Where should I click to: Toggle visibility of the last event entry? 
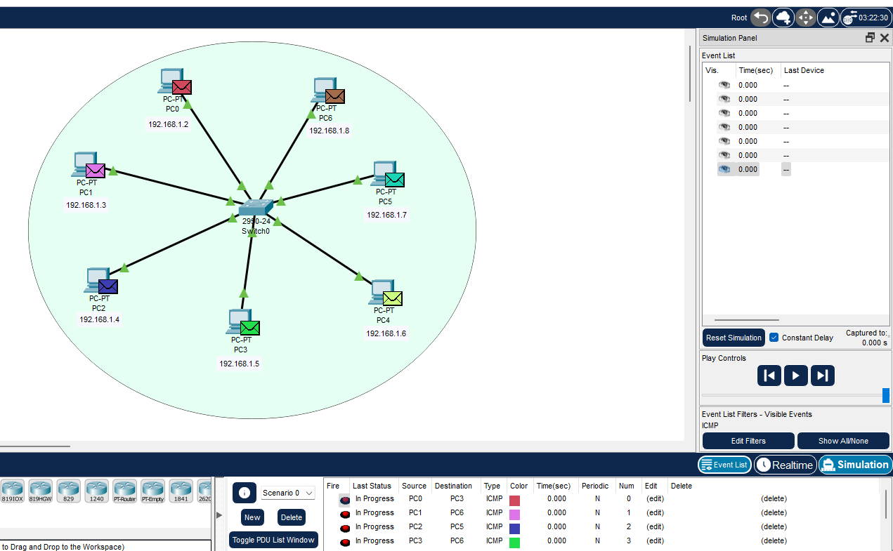[x=724, y=168]
